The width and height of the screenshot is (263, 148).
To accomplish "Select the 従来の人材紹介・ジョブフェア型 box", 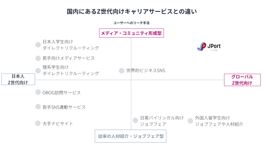I will (x=131, y=136).
